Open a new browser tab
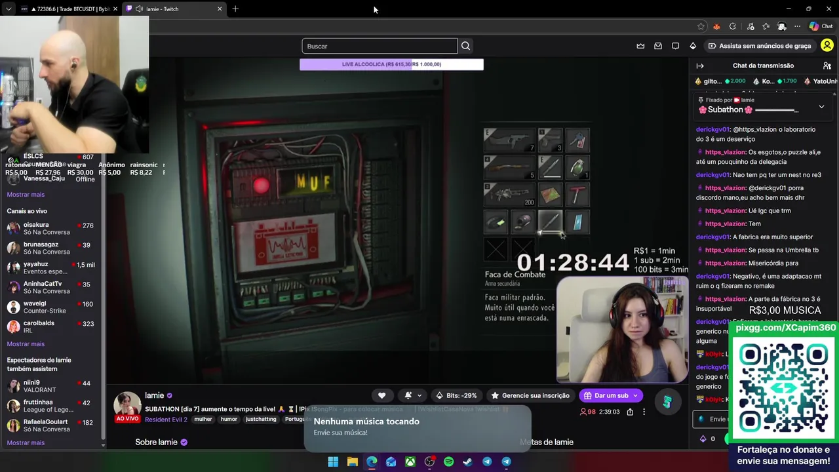839x472 pixels. (x=235, y=9)
